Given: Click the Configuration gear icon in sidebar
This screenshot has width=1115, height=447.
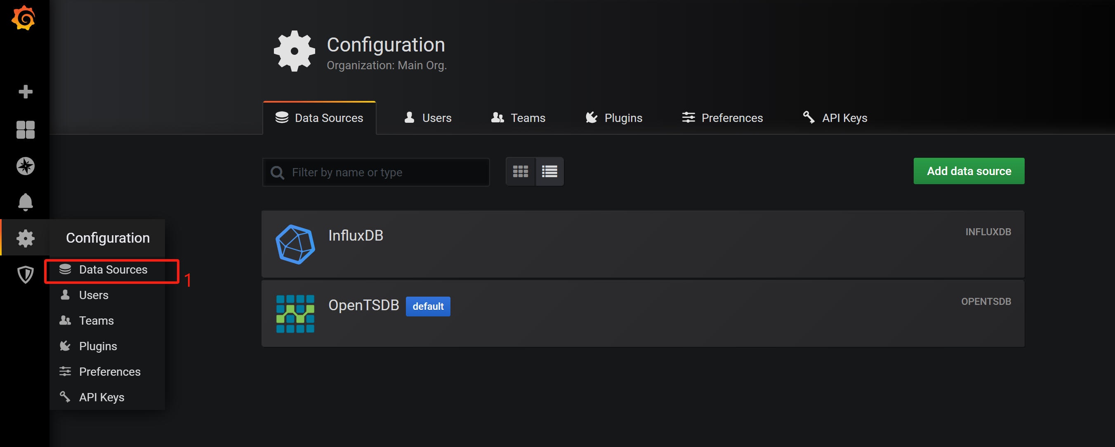Looking at the screenshot, I should coord(25,238).
